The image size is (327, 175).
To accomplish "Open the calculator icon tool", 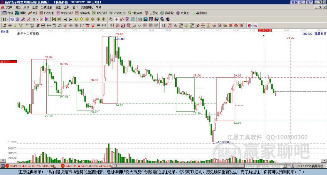I will click(145, 19).
